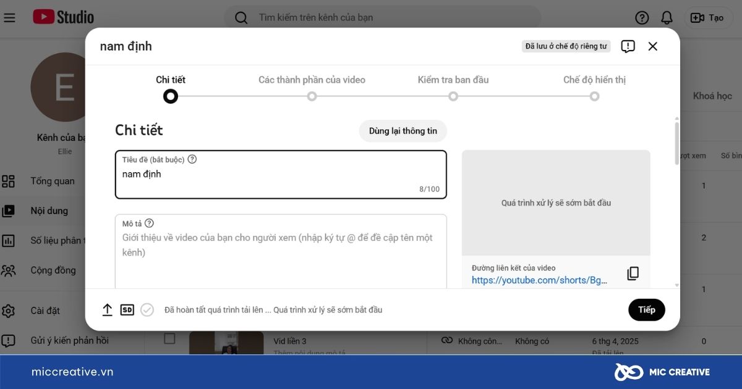Click the link visibility icon in Vid liền 3 row

(x=447, y=340)
